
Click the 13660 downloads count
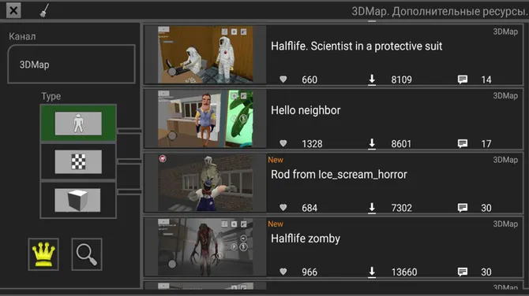404,272
